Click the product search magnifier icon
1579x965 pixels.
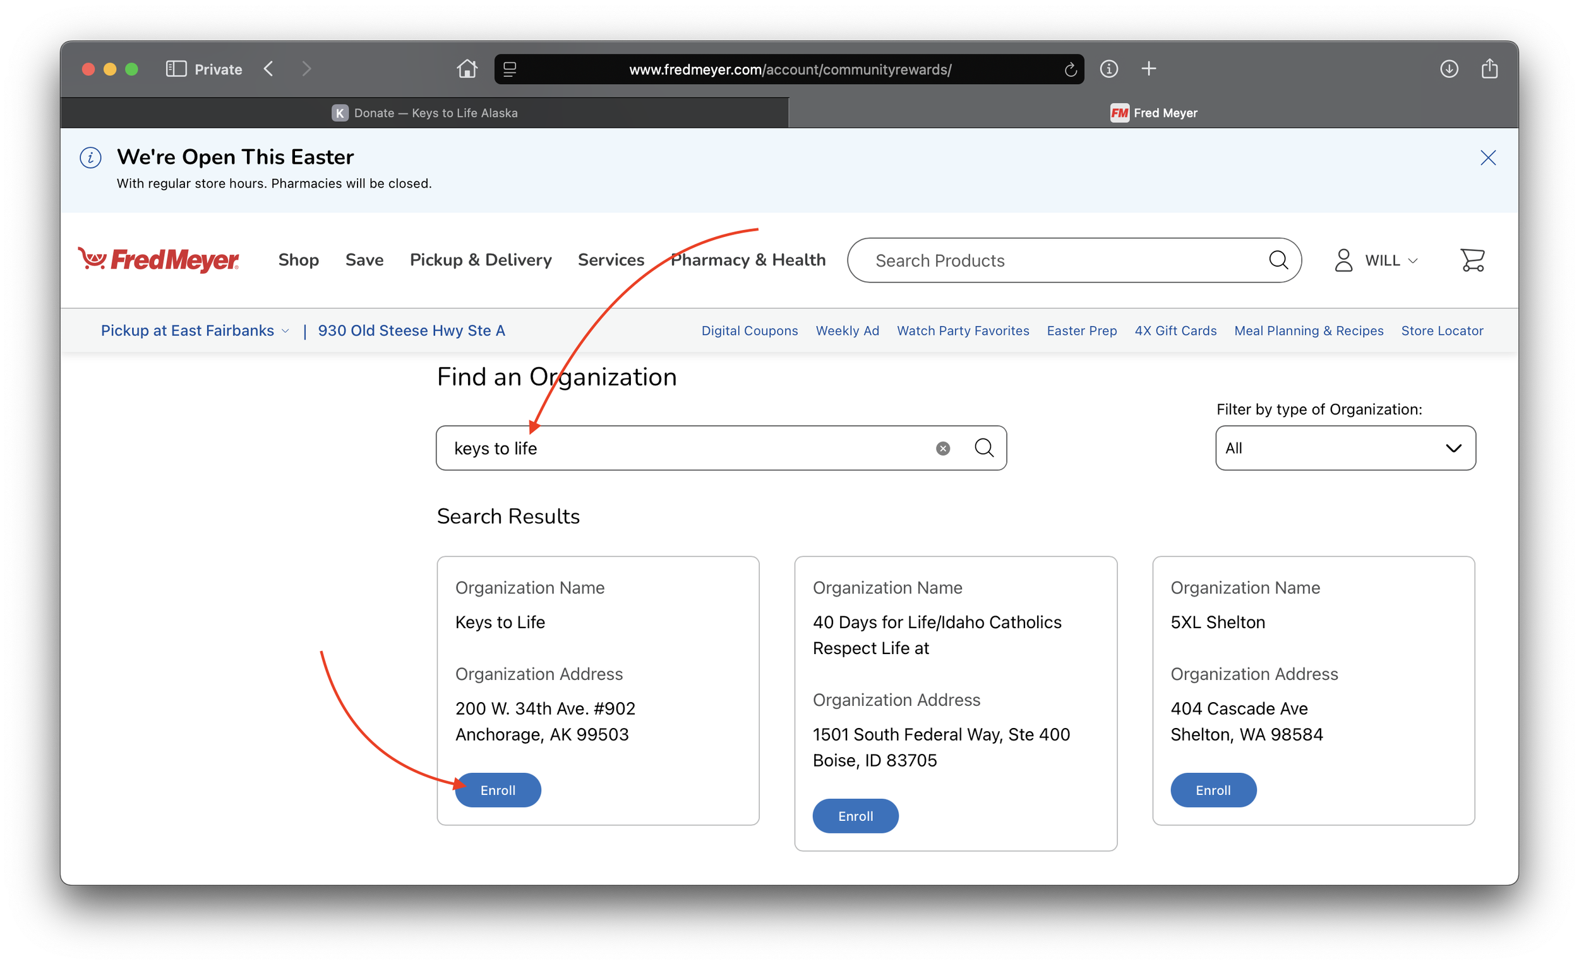[1278, 260]
